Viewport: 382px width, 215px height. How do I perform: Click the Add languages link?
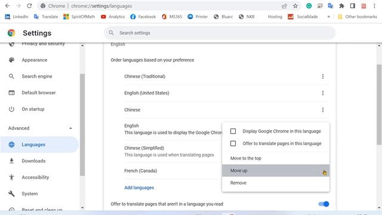(x=139, y=188)
